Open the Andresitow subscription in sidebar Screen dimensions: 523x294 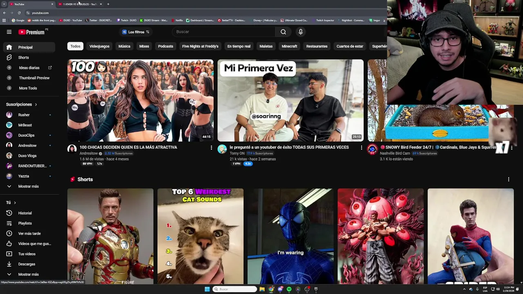29,146
